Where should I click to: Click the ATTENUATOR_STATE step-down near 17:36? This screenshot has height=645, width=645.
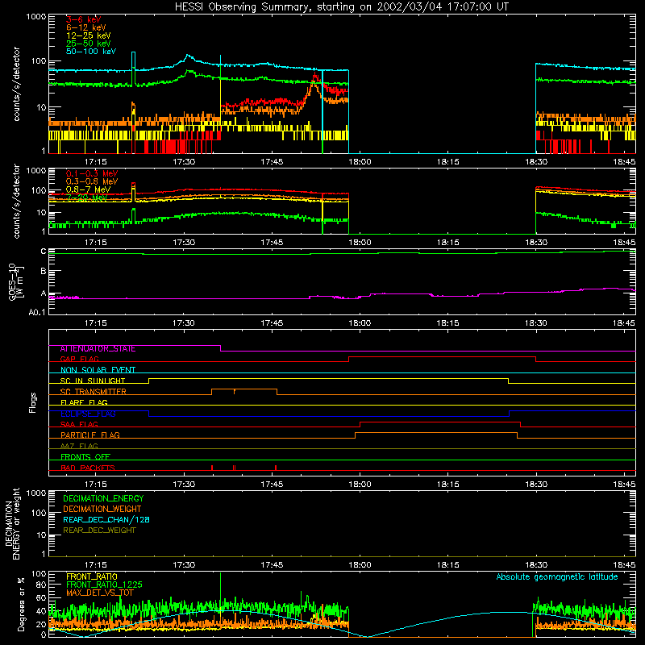coord(221,348)
